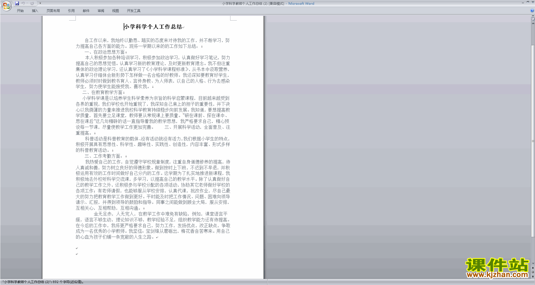Viewport: 535px width, 285px height.
Task: Click the heading 三、工作考勤方面：
Action: point(103,156)
